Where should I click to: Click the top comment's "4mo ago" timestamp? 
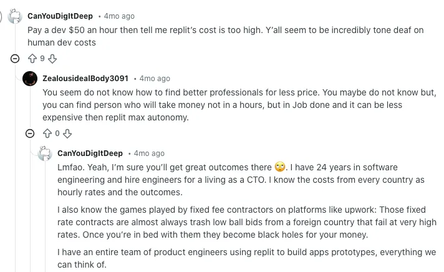coord(119,16)
